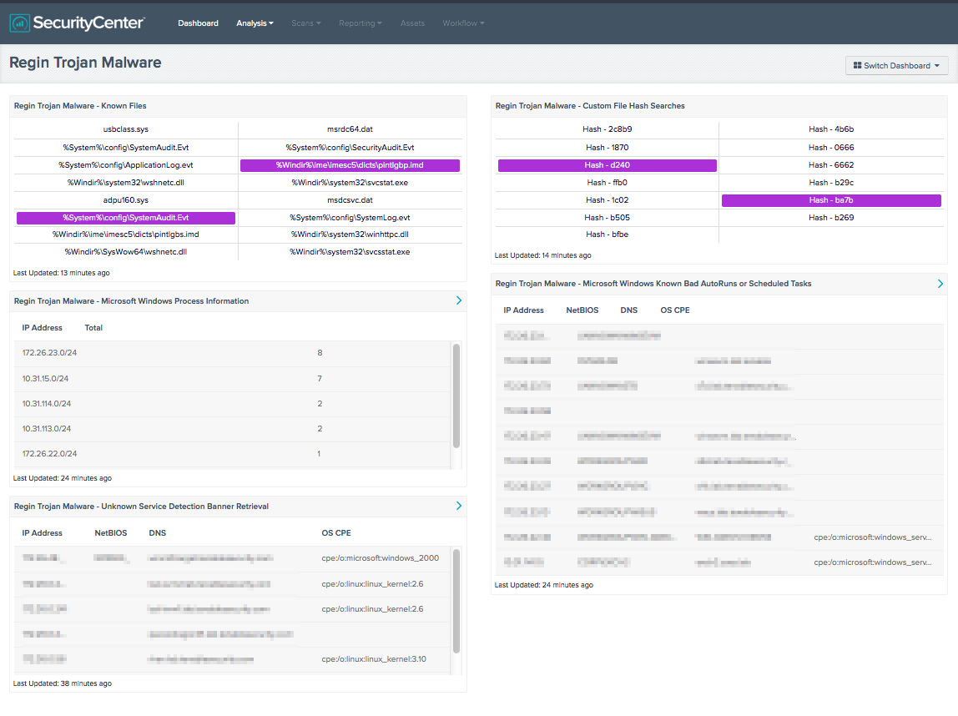Click the Hash - b269 cell
958x716 pixels.
pos(831,218)
